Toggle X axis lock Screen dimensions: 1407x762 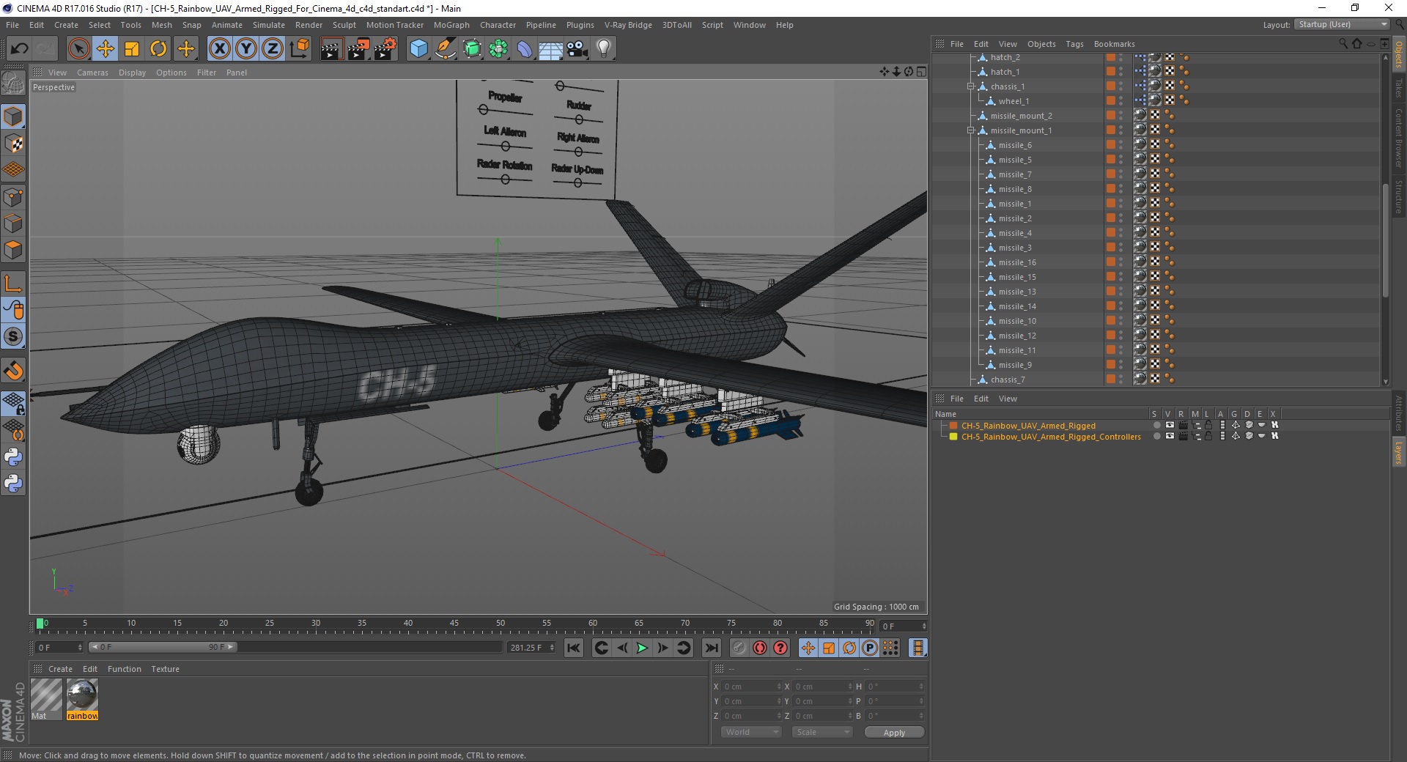[x=219, y=49]
